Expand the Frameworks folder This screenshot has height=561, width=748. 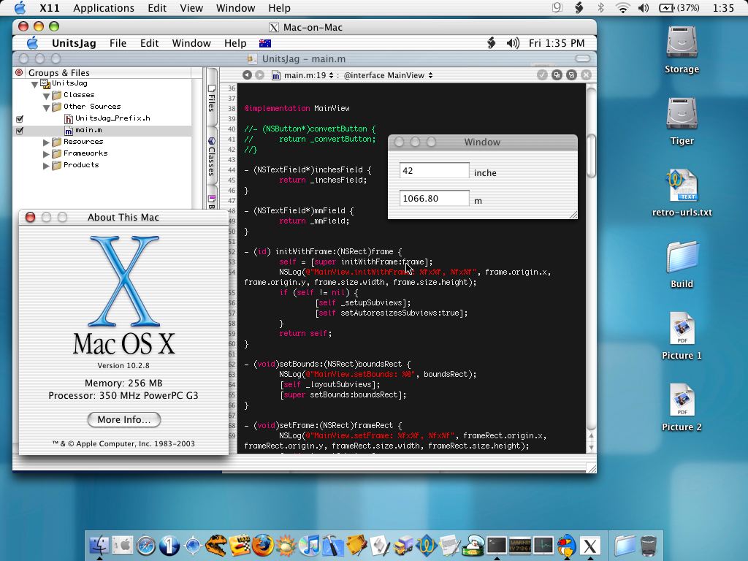coord(47,153)
